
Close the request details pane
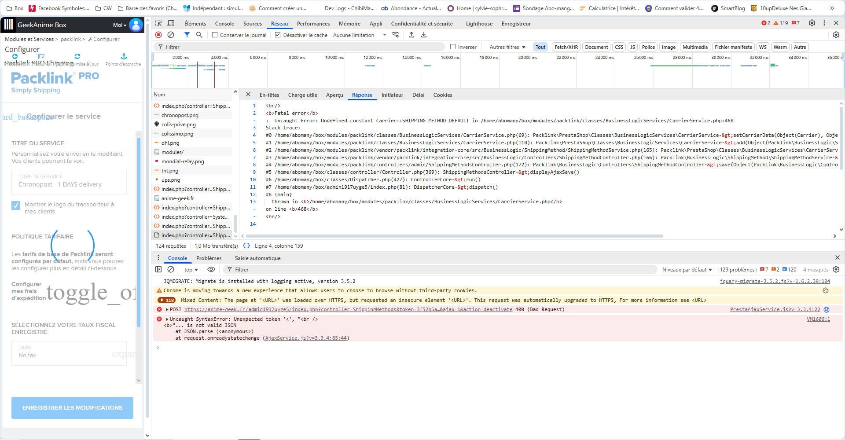point(248,95)
